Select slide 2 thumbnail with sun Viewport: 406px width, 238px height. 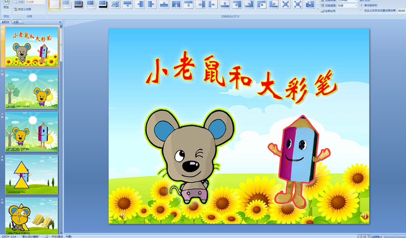coord(31,89)
